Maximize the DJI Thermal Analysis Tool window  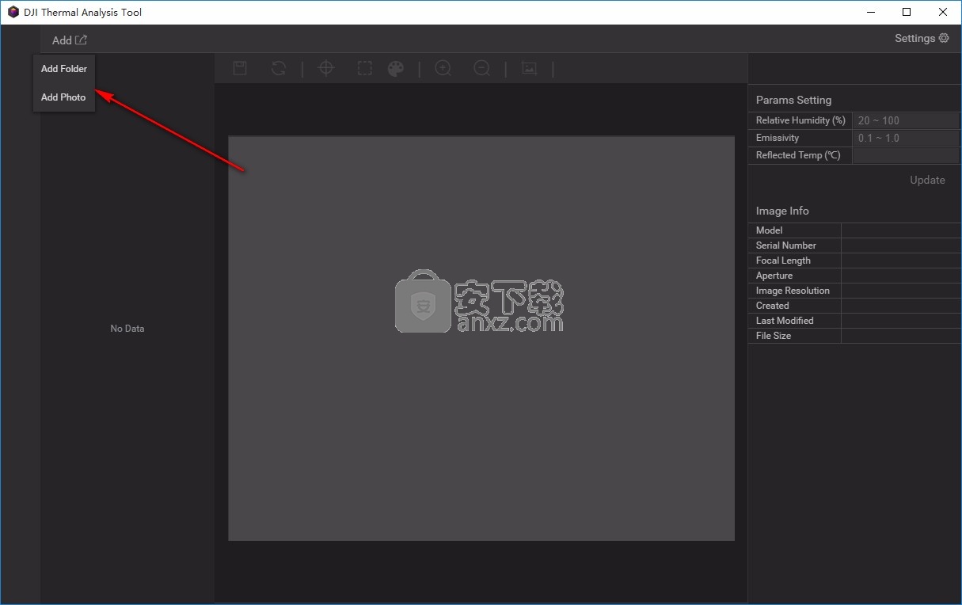coord(907,12)
